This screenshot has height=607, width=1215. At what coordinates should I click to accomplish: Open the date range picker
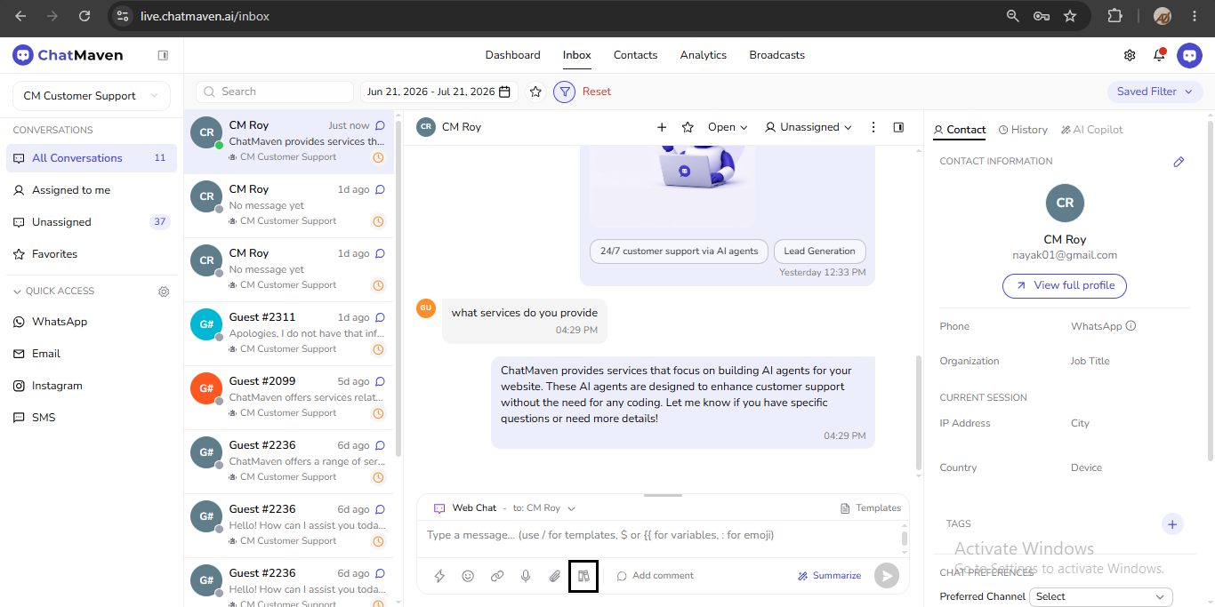click(439, 92)
